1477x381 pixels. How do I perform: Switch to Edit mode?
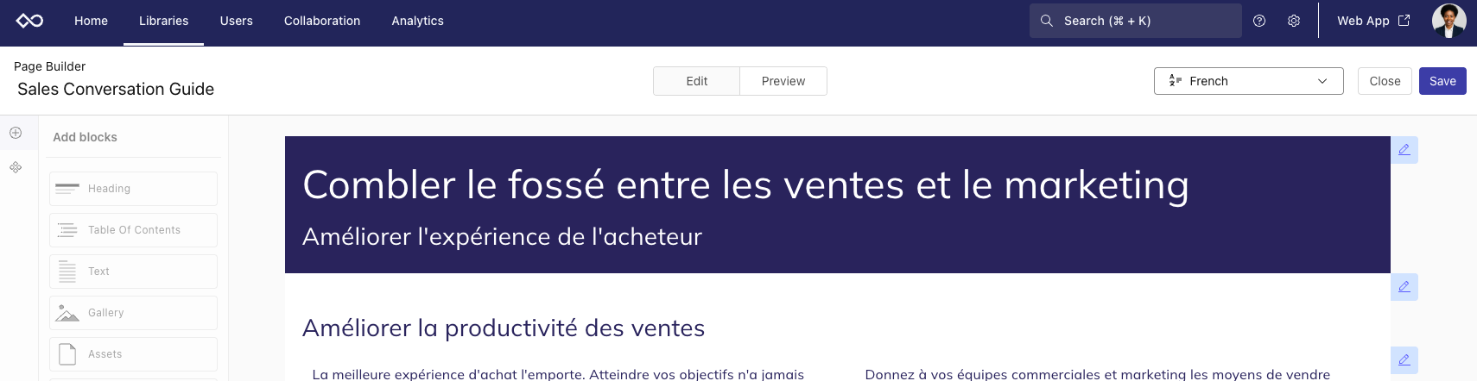click(696, 81)
